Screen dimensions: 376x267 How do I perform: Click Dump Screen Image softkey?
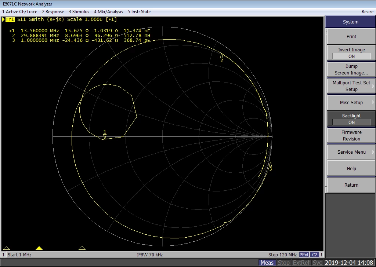click(x=351, y=69)
